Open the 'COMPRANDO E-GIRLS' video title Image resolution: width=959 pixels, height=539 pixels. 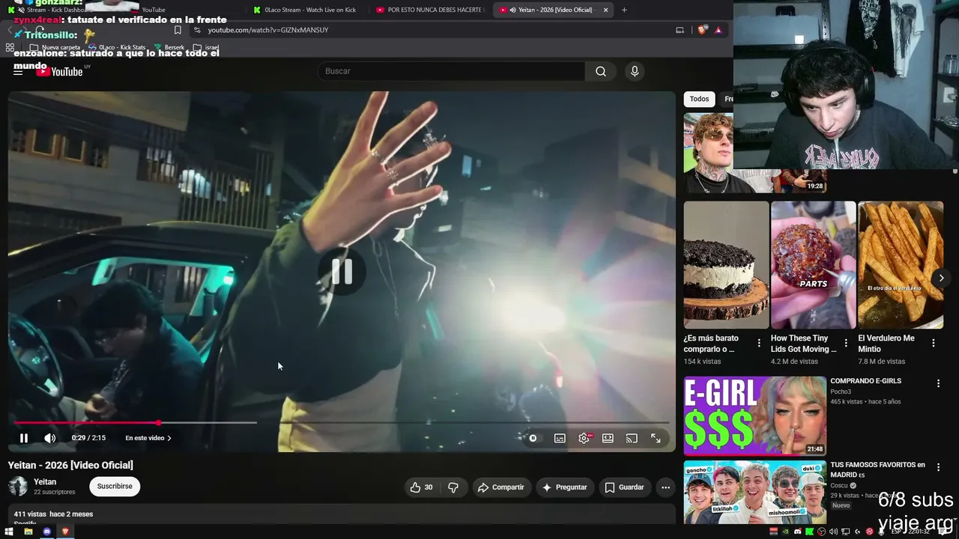(x=865, y=381)
